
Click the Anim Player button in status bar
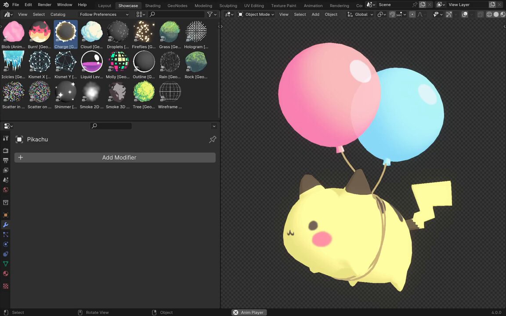pyautogui.click(x=249, y=312)
